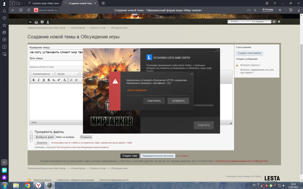Click the forum user profile silhouette icon
Image resolution: width=303 pixels, height=189 pixels.
point(48,22)
